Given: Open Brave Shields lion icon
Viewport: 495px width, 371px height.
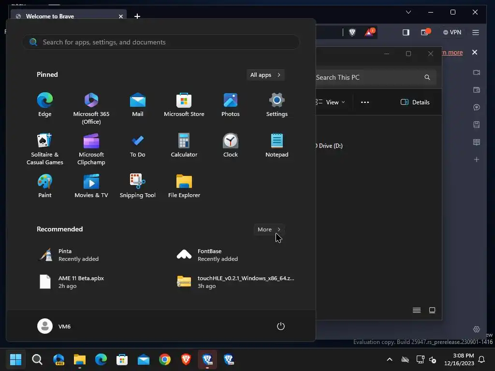Looking at the screenshot, I should click(352, 32).
